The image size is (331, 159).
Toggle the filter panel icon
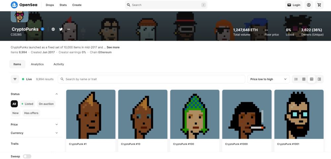15,79
